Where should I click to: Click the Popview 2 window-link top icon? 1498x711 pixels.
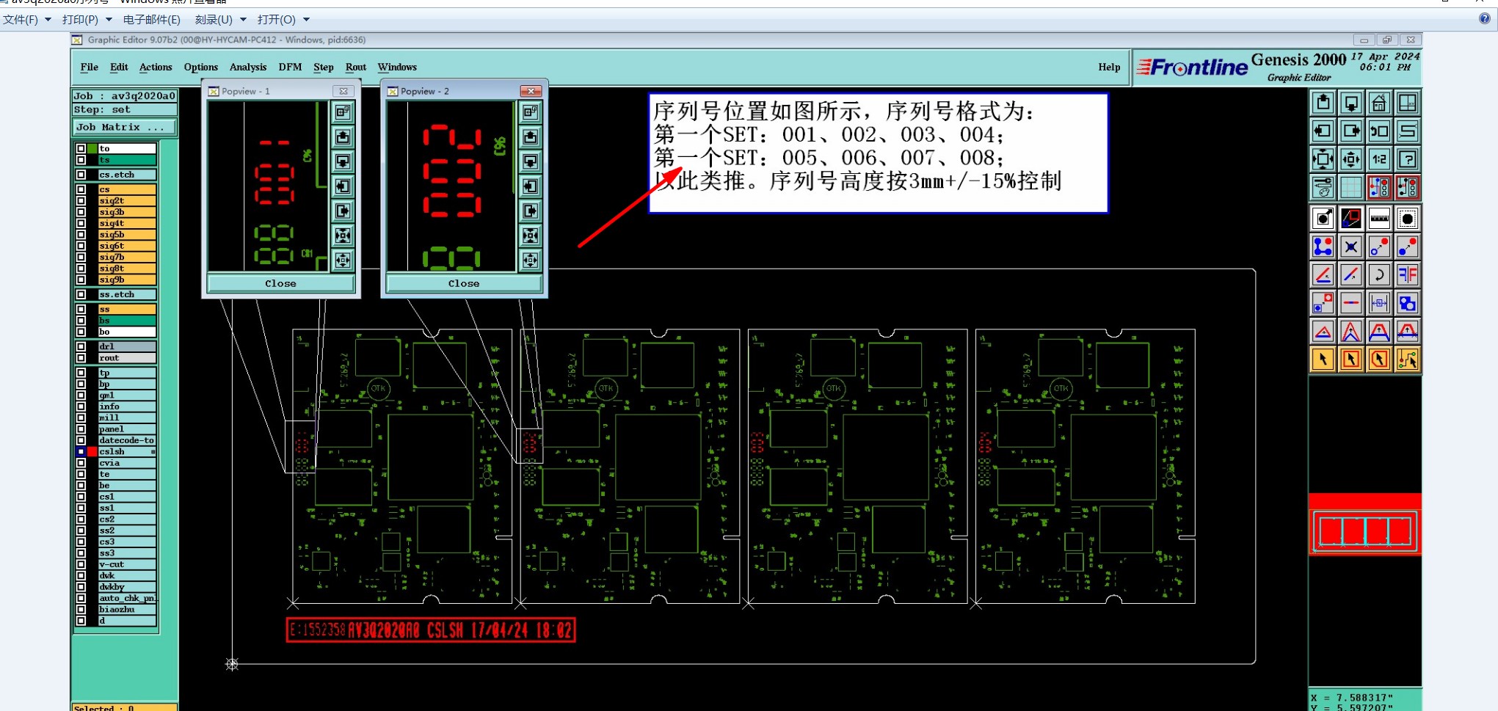530,112
